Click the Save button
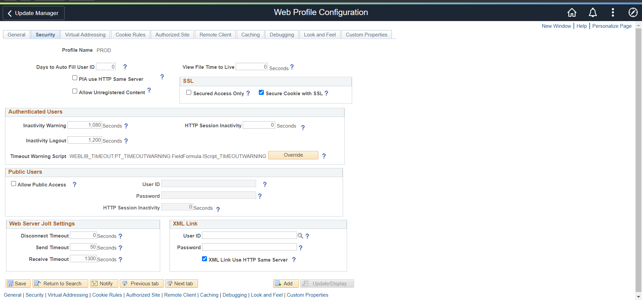Viewport: 642px width, 300px height. [x=18, y=283]
